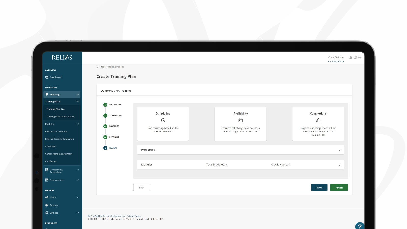Click the Assessments icon
Viewport: 407px width, 229px height.
point(47,180)
